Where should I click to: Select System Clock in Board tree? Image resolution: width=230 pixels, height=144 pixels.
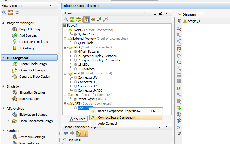click(87, 34)
